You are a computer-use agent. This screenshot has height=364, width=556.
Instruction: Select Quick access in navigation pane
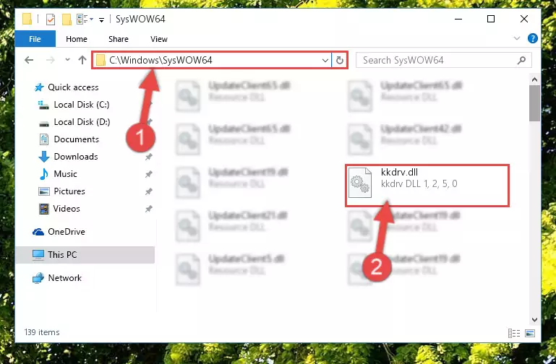pyautogui.click(x=73, y=87)
